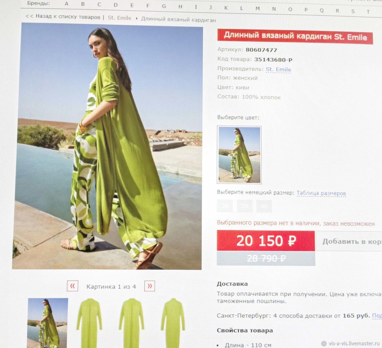This screenshot has height=348, width=382.
Task: Open brand letter D
Action: (x=116, y=5)
